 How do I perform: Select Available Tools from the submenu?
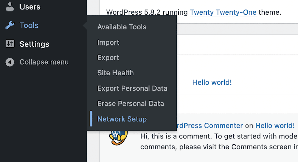[x=122, y=27]
